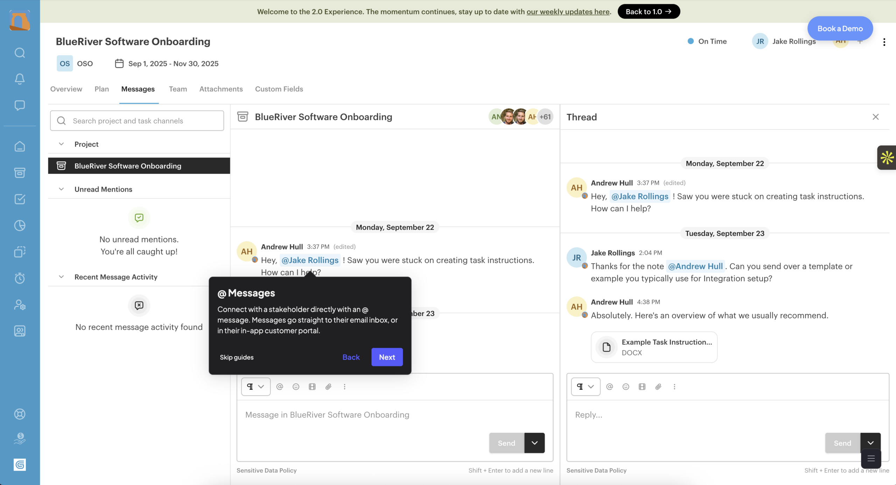896x485 pixels.
Task: Open the help lifebuoy icon in sidebar
Action: [20, 414]
